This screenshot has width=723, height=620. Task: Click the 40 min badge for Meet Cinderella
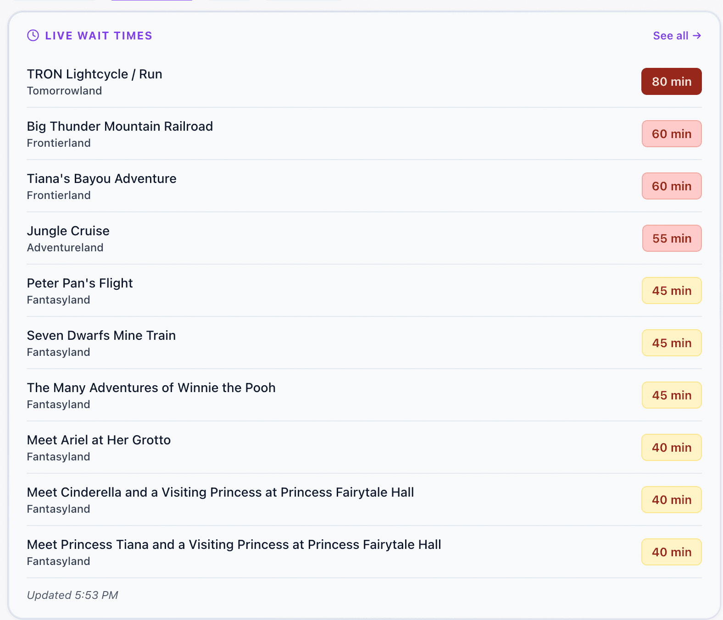(x=672, y=500)
